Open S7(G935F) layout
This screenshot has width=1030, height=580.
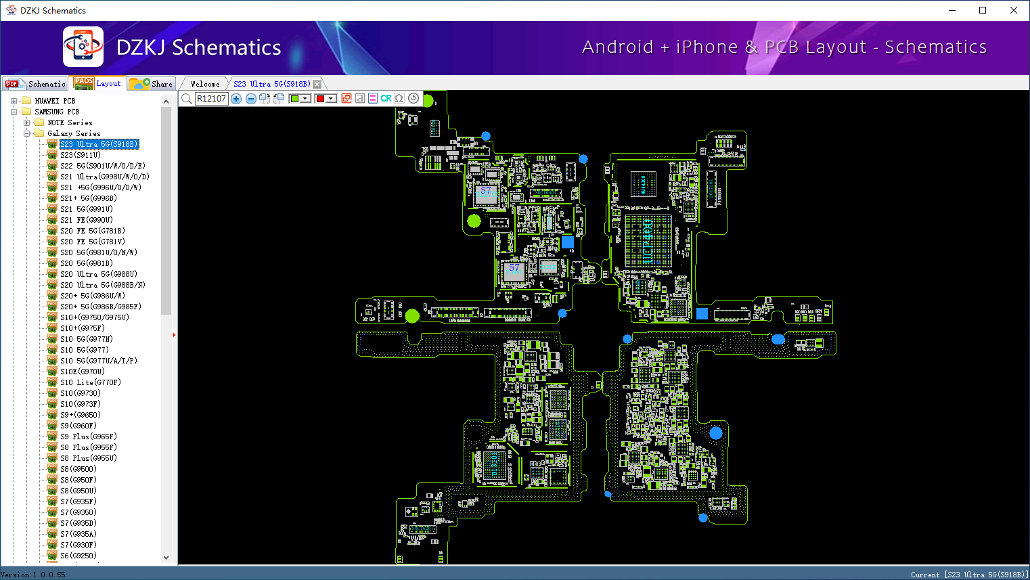click(x=79, y=501)
